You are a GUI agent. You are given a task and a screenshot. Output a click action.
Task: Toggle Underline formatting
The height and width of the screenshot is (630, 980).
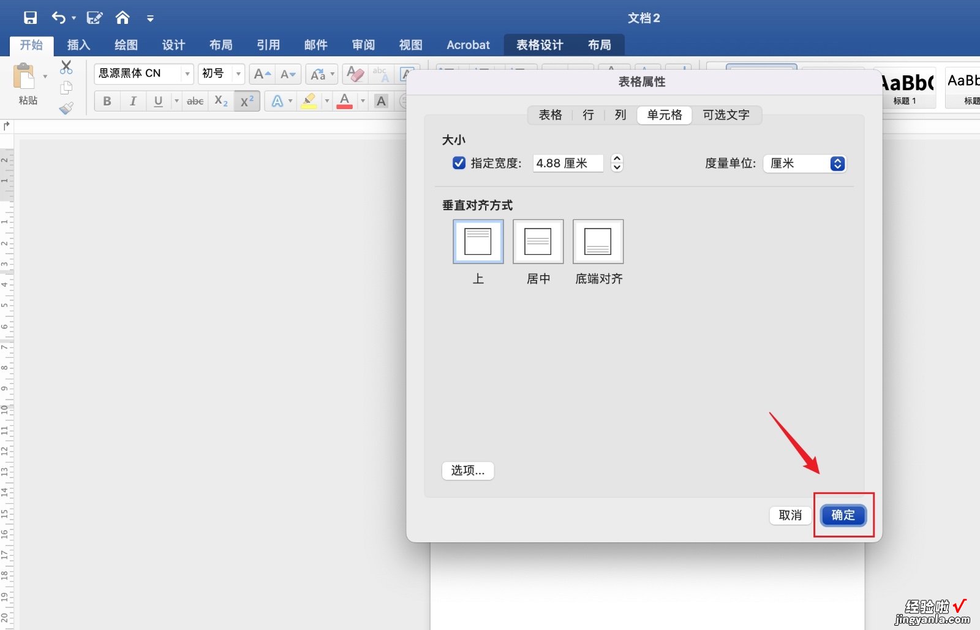(x=158, y=101)
